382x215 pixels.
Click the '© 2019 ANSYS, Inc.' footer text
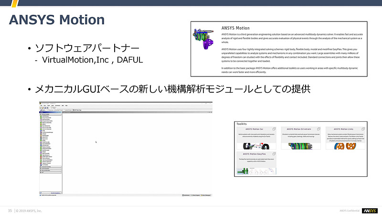[x=29, y=211]
